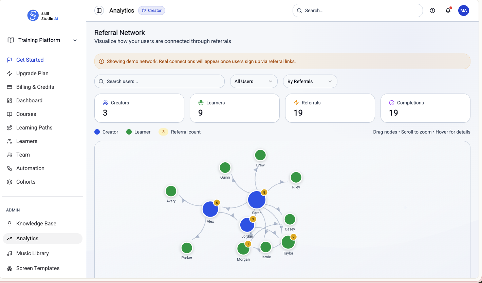Select Alex's blue creator node
This screenshot has width=482, height=283.
click(x=210, y=209)
